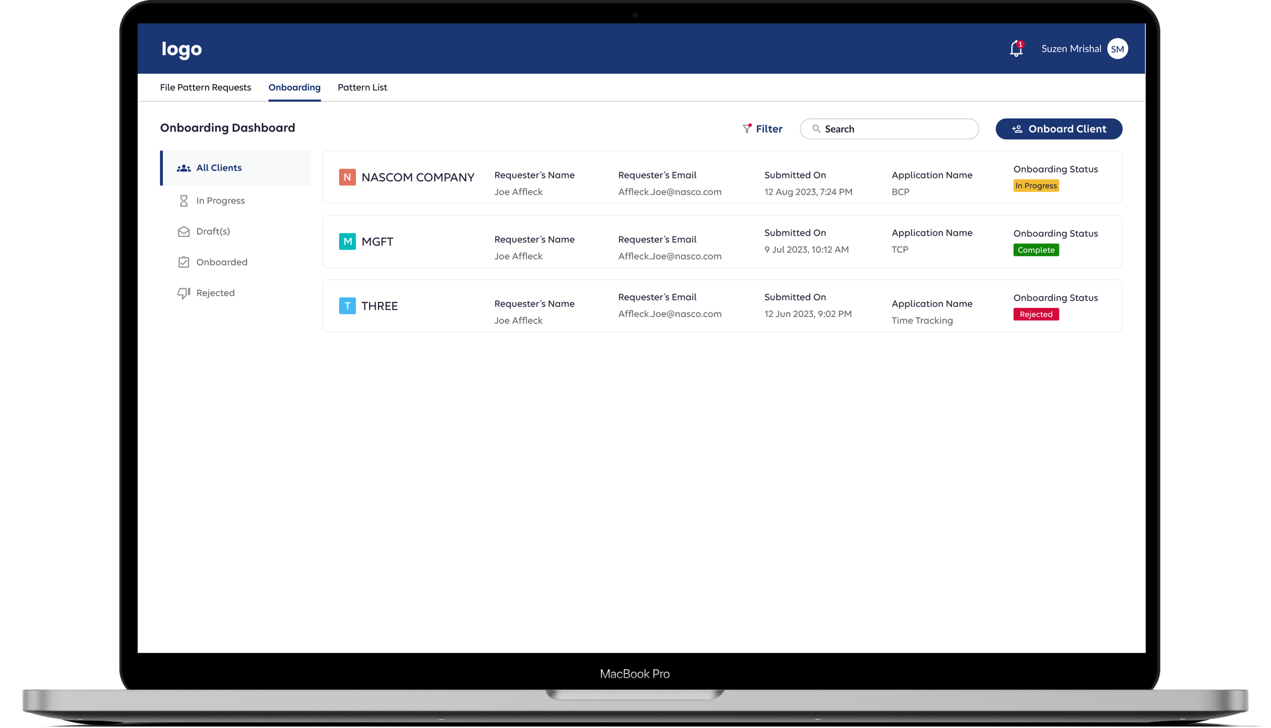Select the Onboarding tab
This screenshot has width=1271, height=728.
coord(294,87)
